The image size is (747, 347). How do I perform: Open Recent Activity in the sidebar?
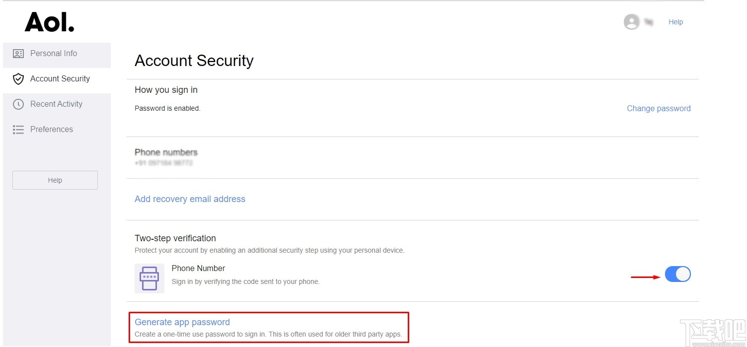tap(56, 104)
